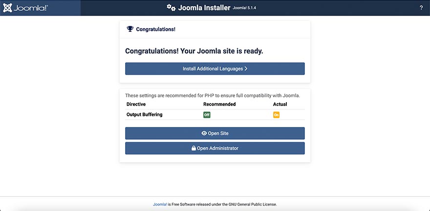Click the eye icon on the Open Site button
430x211 pixels.
pyautogui.click(x=204, y=133)
